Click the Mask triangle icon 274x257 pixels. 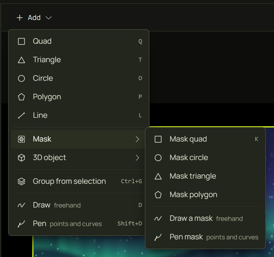[x=158, y=176]
